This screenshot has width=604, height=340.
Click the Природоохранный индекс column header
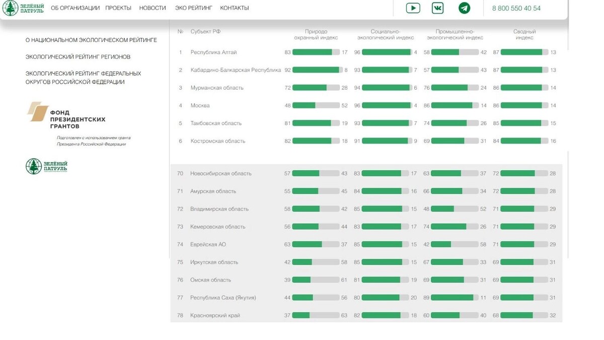317,34
